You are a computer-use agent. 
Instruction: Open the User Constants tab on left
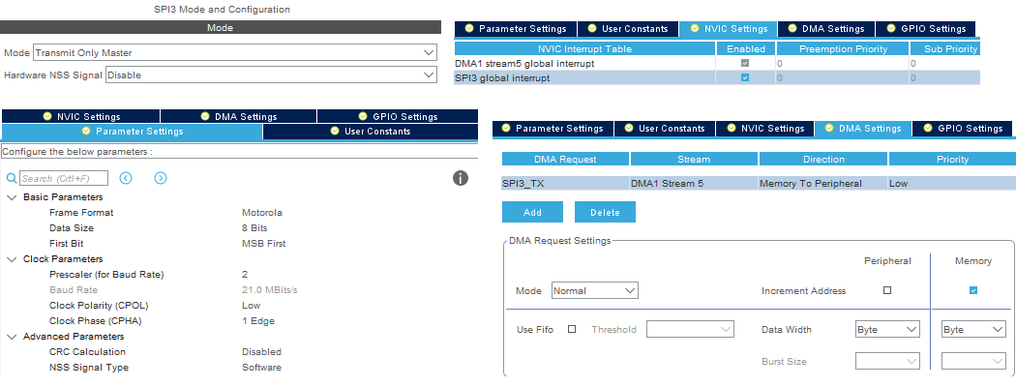tap(371, 132)
